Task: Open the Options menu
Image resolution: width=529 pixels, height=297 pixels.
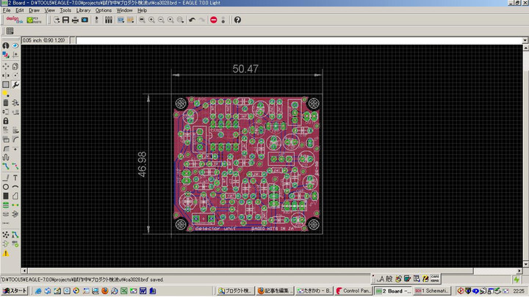Action: pyautogui.click(x=104, y=11)
